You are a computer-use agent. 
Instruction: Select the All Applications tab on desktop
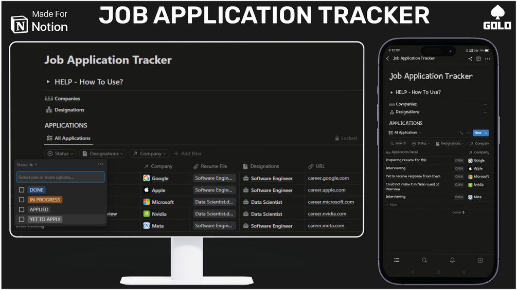[68, 138]
